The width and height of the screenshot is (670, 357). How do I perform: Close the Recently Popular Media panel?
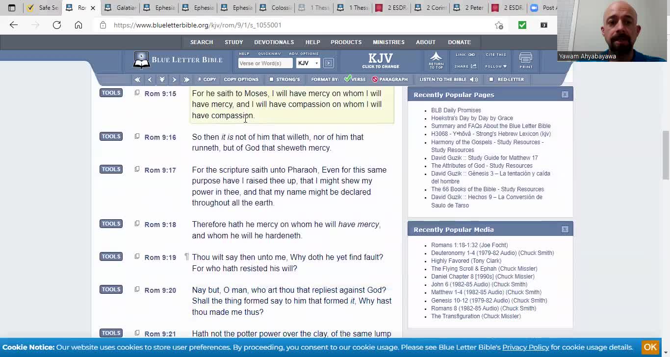pos(565,229)
